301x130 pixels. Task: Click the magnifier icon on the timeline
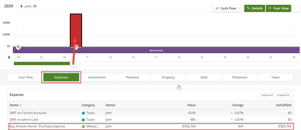coord(19,47)
